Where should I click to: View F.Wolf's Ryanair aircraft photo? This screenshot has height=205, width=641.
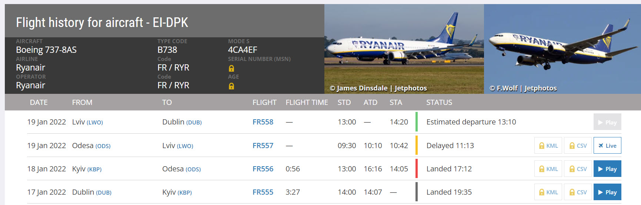click(x=562, y=49)
